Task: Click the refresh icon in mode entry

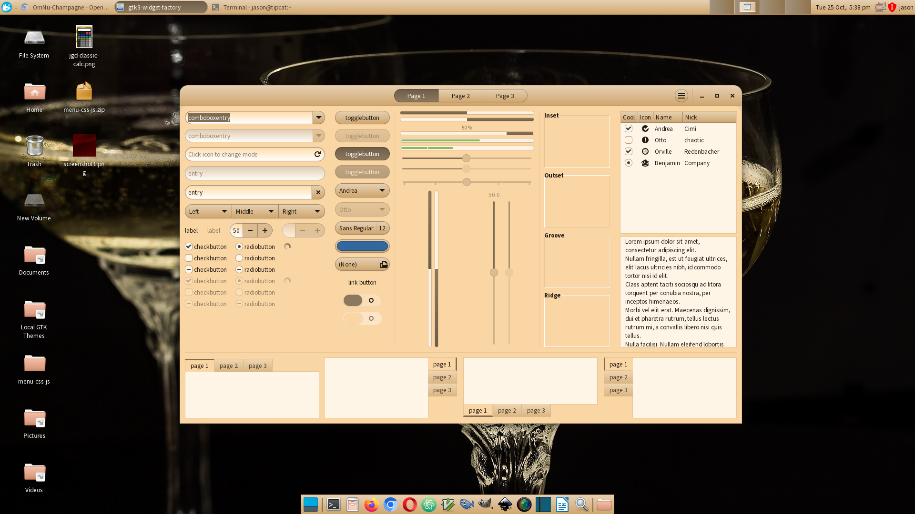Action: tap(317, 154)
